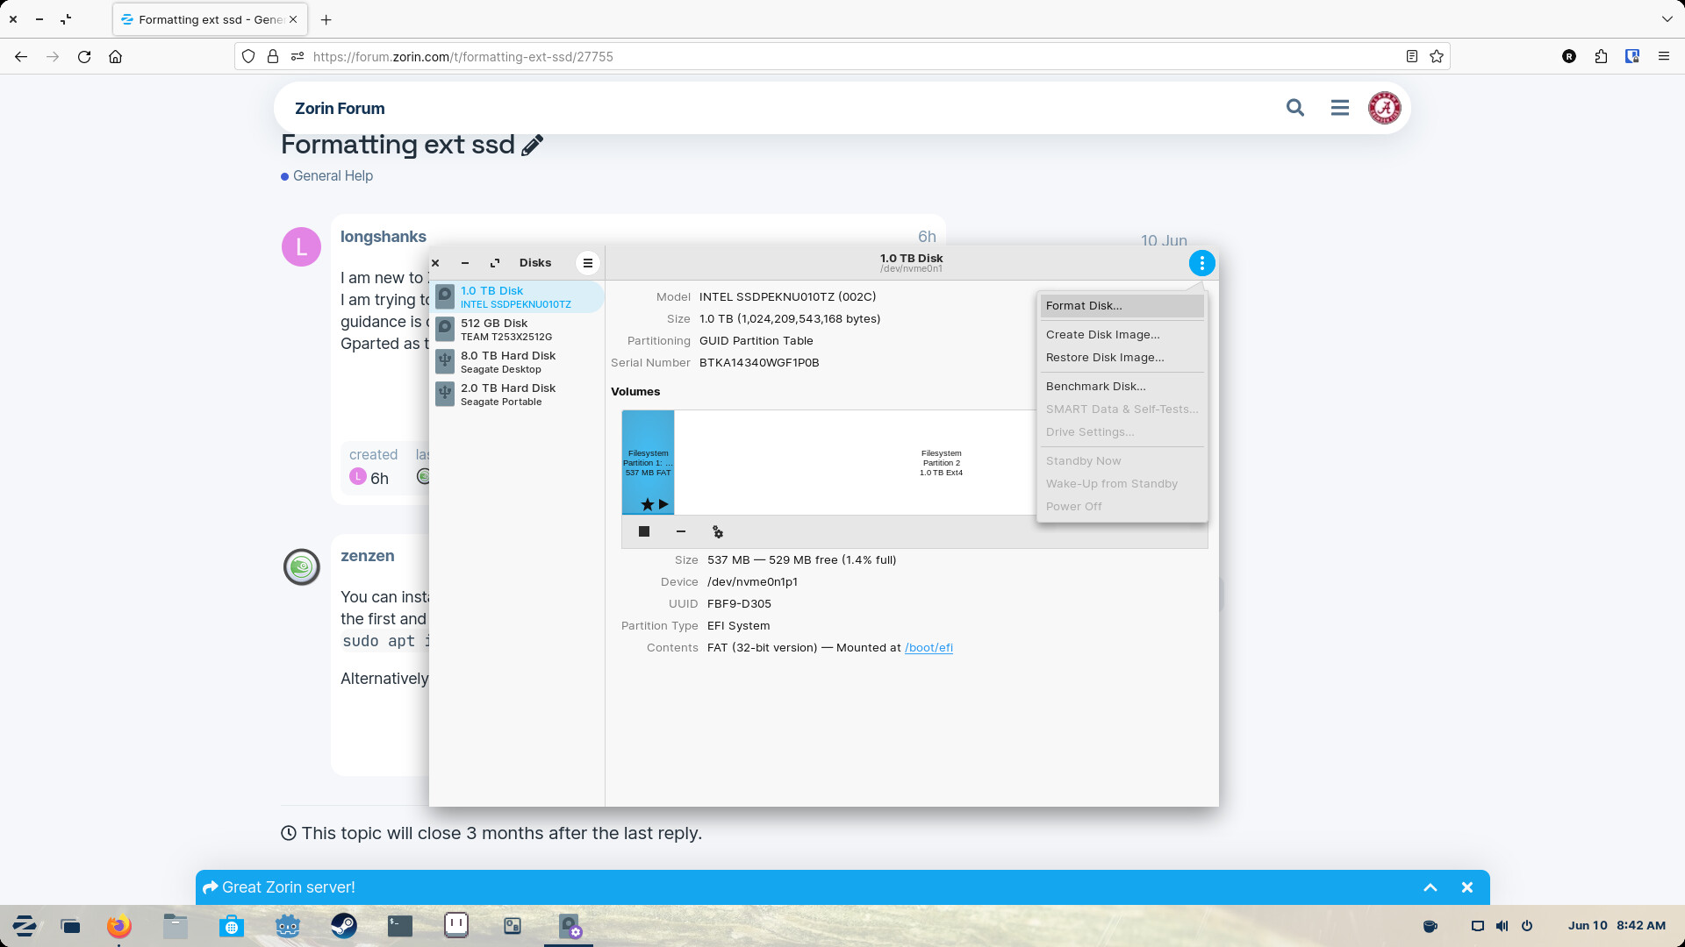The image size is (1685, 947).
Task: Choose Format Disk... from the drive menu
Action: 1122,306
